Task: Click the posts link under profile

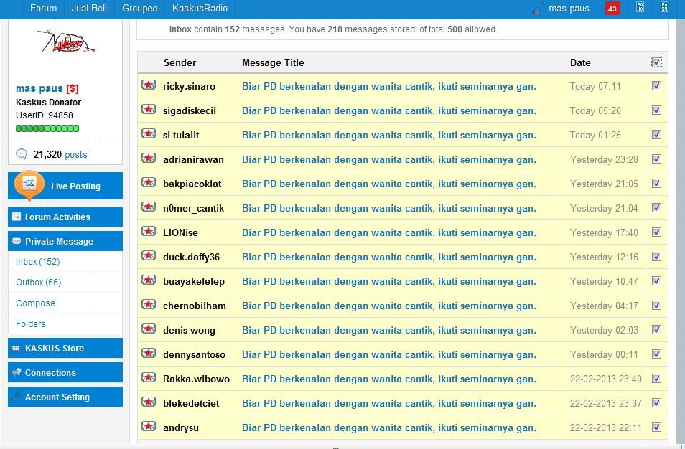Action: 76,155
